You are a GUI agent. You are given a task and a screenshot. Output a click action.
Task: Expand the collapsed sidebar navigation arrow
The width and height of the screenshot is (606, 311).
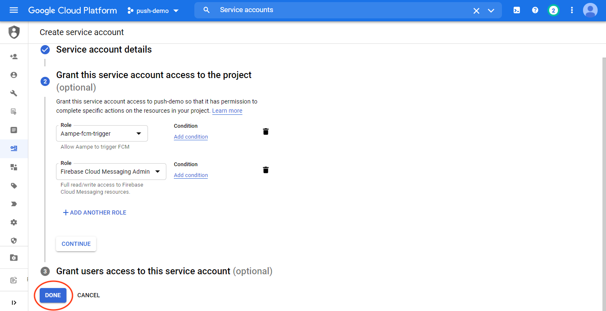pyautogui.click(x=14, y=303)
